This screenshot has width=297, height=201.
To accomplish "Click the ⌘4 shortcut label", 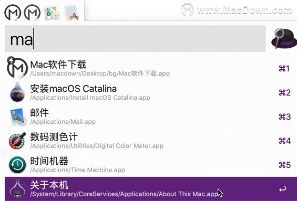I will pyautogui.click(x=284, y=141).
